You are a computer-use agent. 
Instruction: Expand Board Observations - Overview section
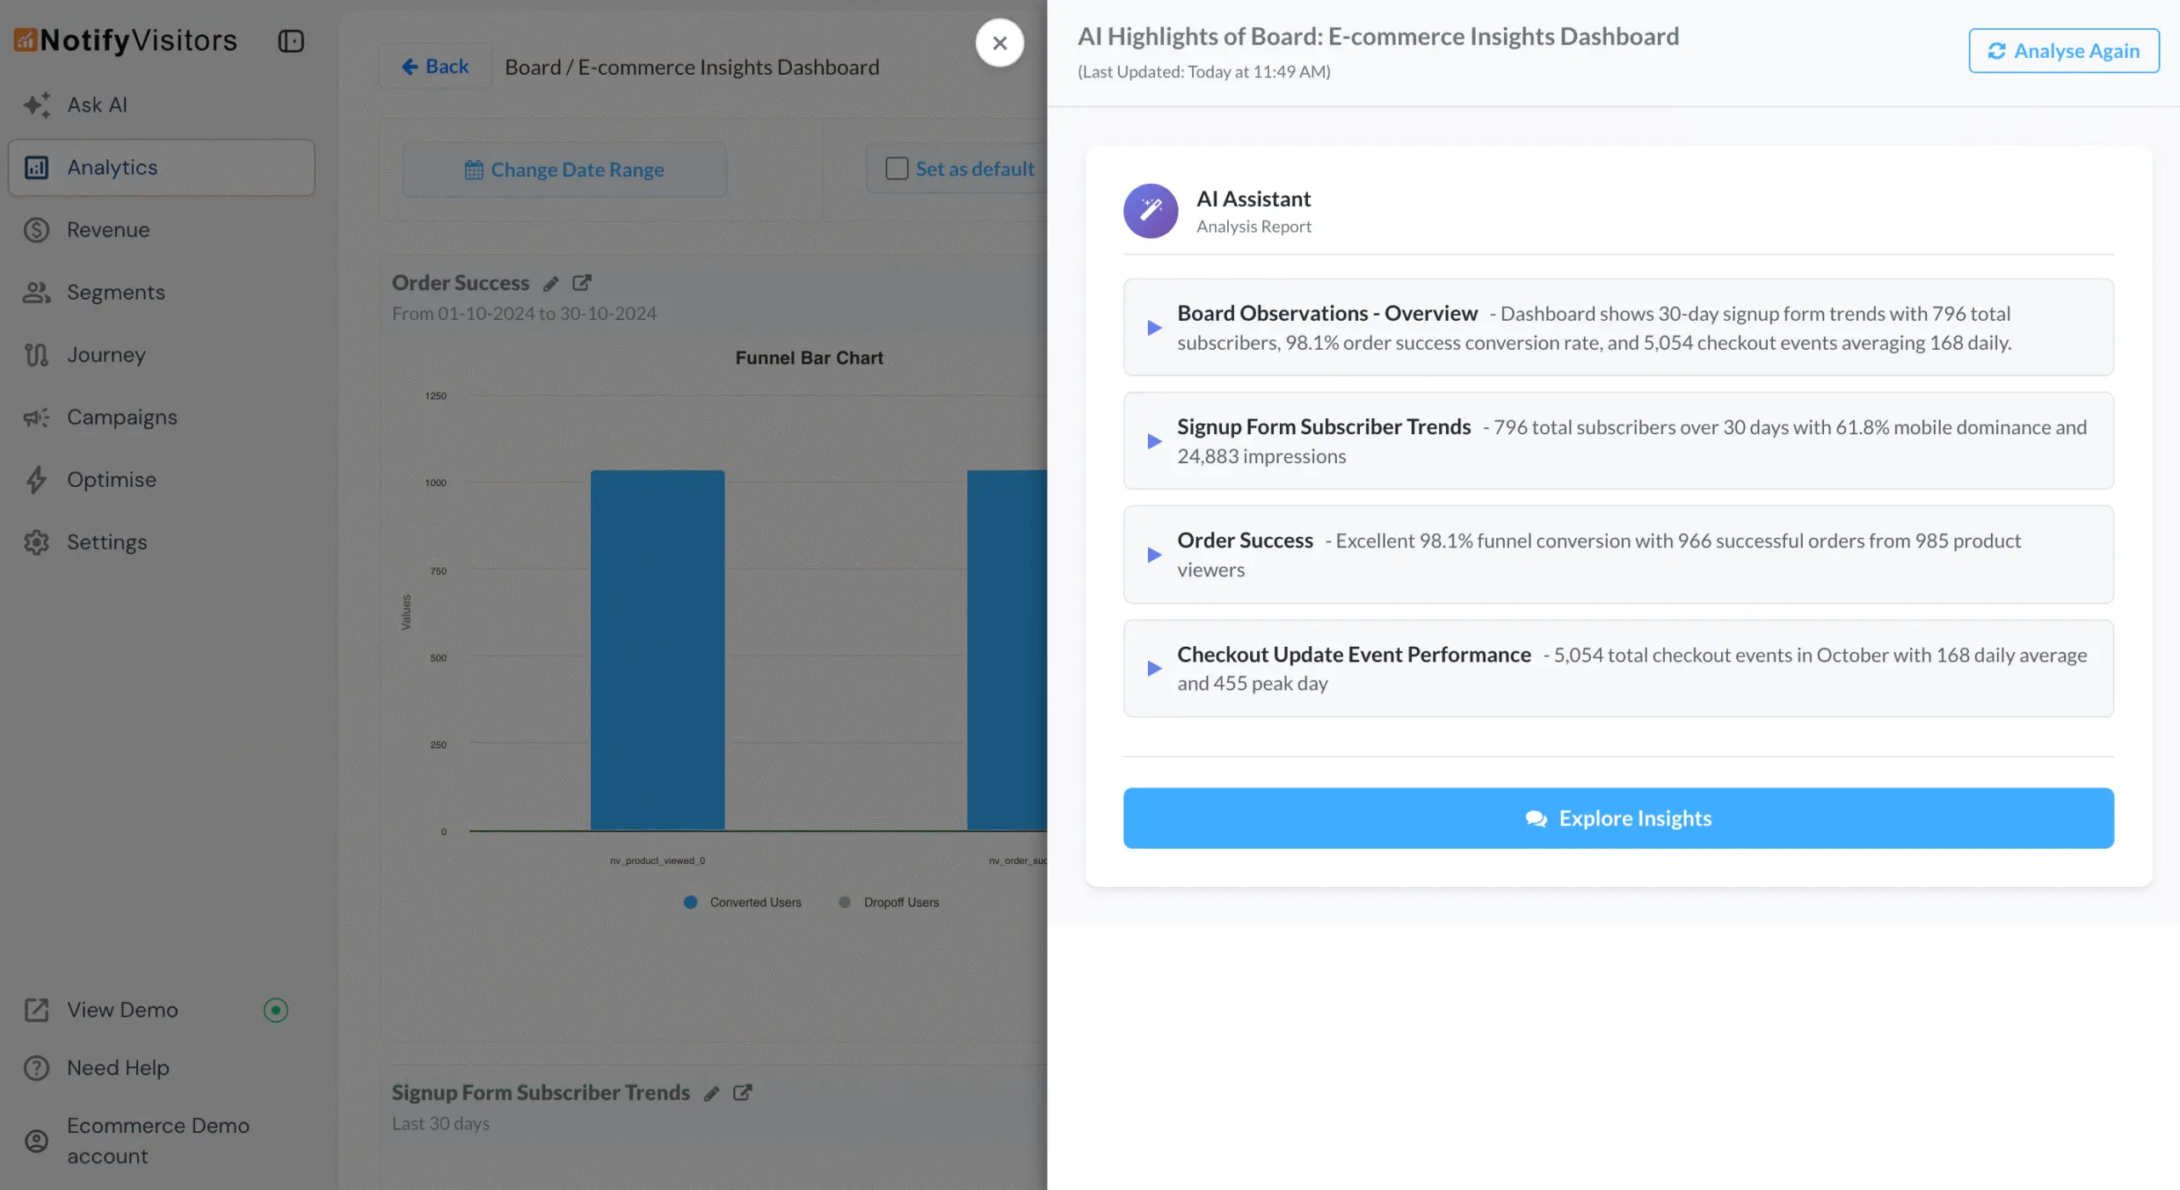1154,328
